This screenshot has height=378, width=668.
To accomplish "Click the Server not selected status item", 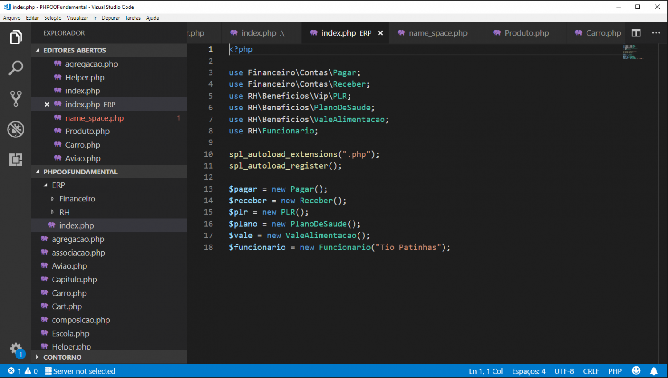I will point(80,371).
